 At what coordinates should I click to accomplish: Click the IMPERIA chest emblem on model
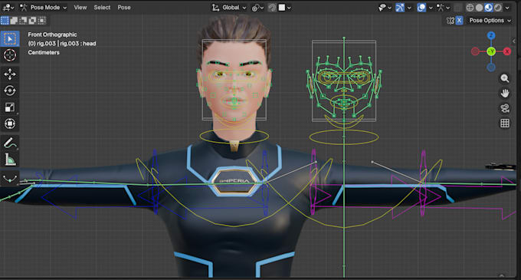pyautogui.click(x=234, y=181)
